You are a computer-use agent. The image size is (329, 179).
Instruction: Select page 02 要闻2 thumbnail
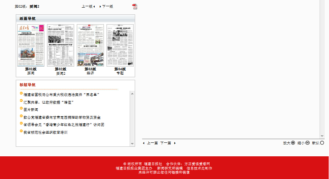61,45
